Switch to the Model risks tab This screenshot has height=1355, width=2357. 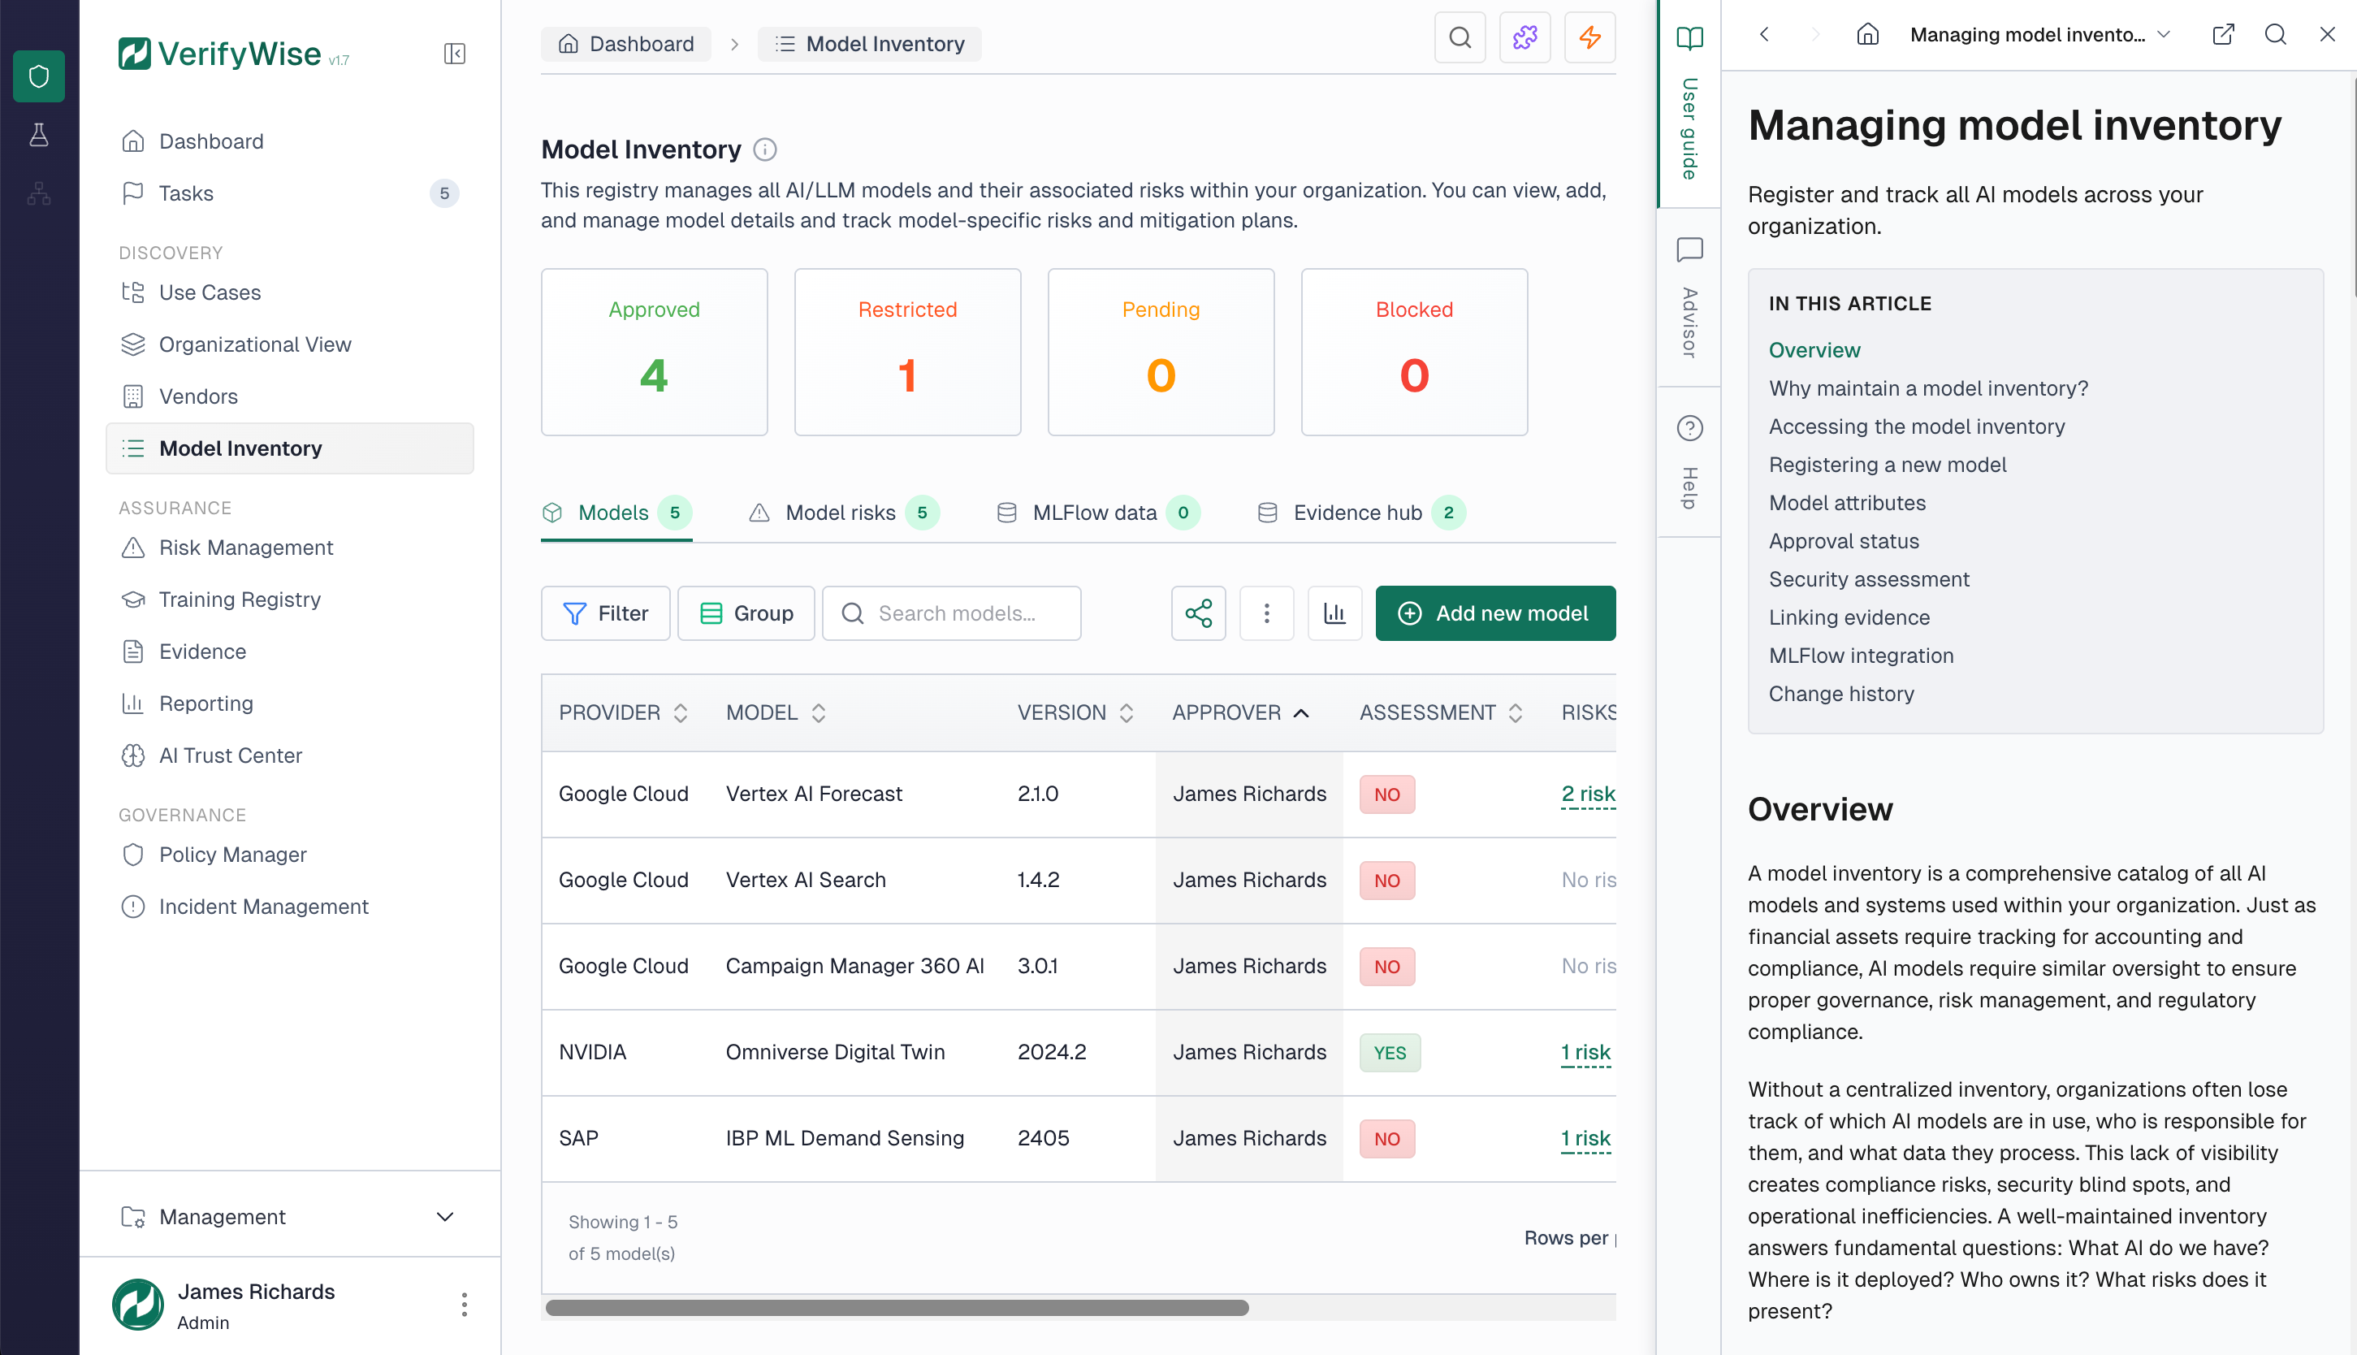840,512
